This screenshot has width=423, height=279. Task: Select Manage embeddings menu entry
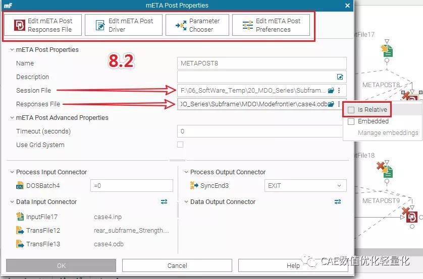388,133
